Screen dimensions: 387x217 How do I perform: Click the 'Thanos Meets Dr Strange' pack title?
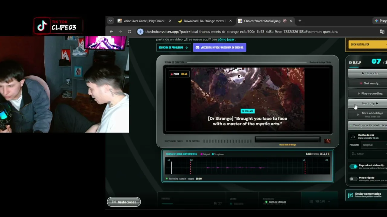288,145
